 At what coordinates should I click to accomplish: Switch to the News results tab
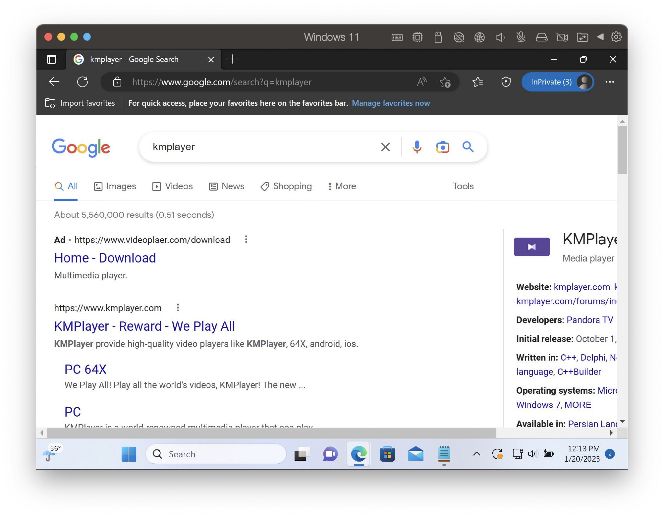coord(227,186)
